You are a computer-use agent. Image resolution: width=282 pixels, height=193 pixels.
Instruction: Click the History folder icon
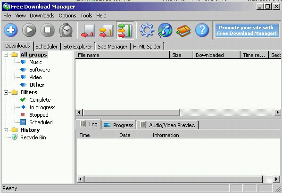15,130
